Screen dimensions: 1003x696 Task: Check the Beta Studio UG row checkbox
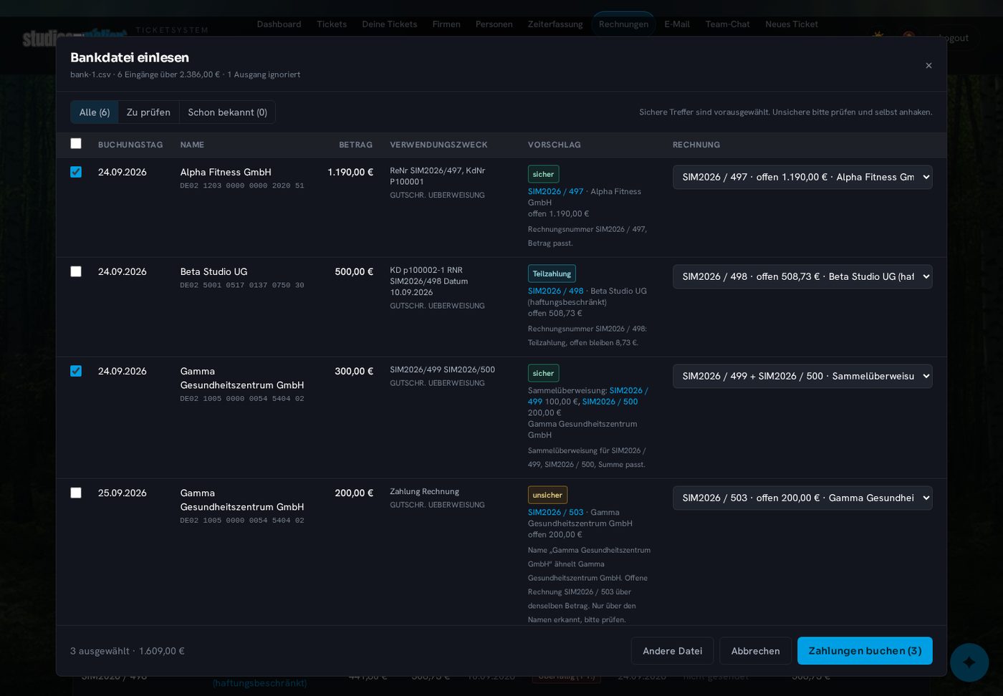click(x=76, y=271)
